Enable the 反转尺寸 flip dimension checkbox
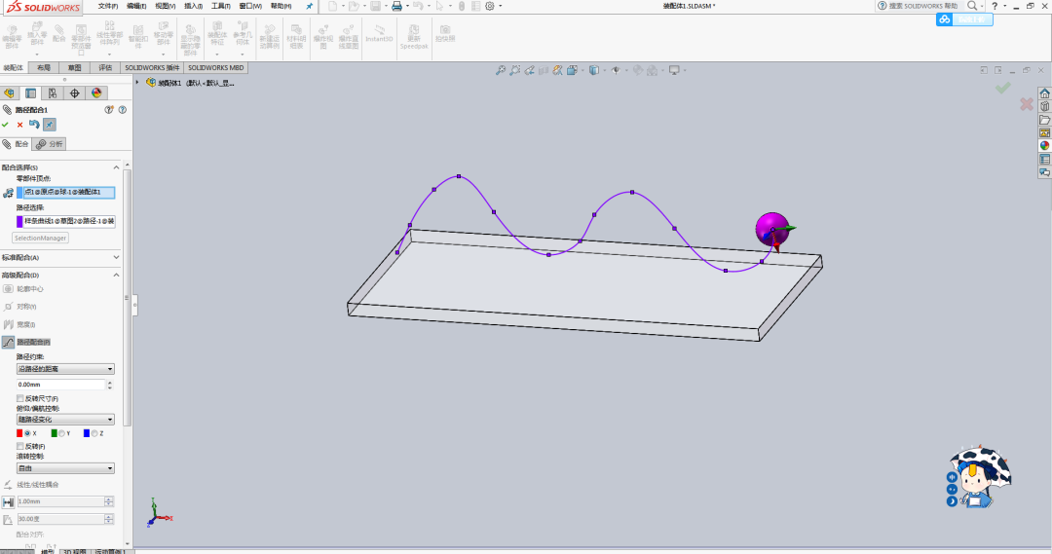This screenshot has width=1052, height=554. [20, 398]
